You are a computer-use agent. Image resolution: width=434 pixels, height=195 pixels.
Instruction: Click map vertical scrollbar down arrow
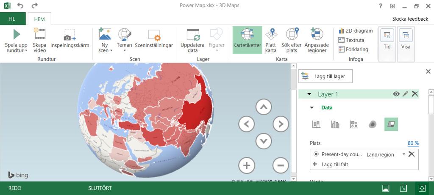pyautogui.click(x=294, y=179)
